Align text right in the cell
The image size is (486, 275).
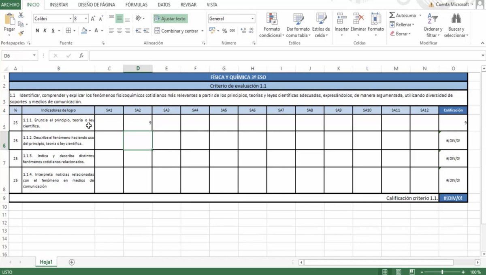point(127,31)
